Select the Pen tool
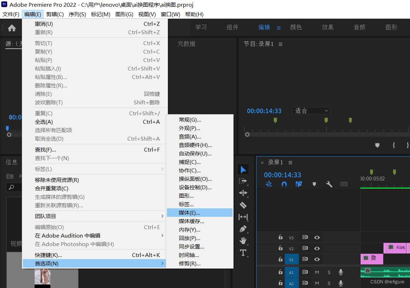 [x=243, y=229]
